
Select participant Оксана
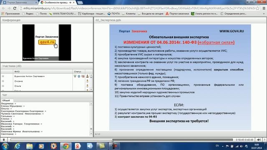pyautogui.click(x=18, y=81)
